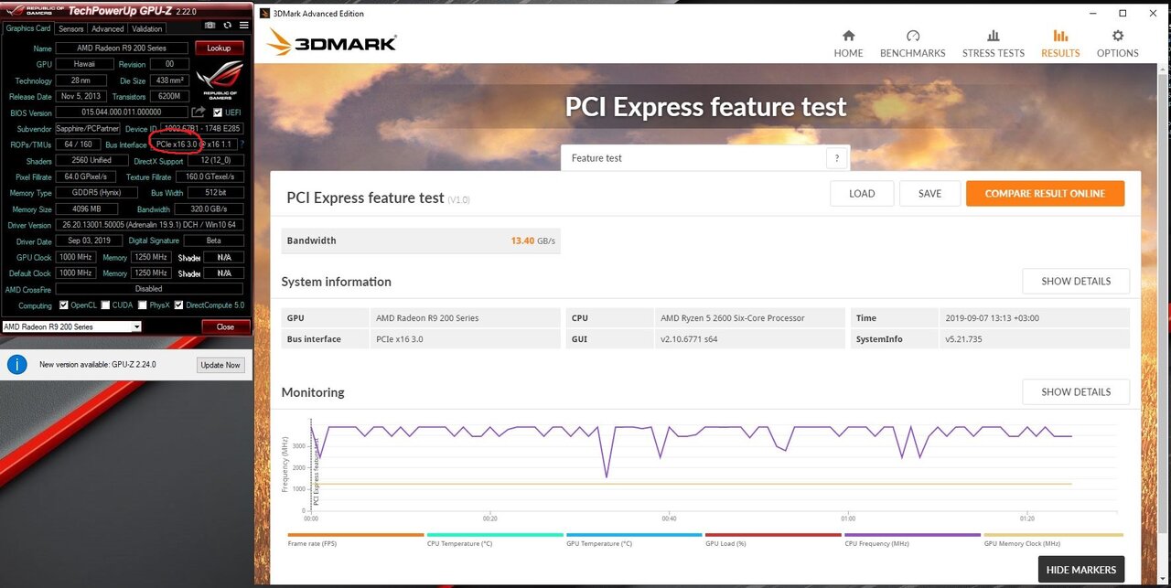Take a GPU-Z screenshot with camera icon
Screen dimensions: 1171x588
point(210,27)
